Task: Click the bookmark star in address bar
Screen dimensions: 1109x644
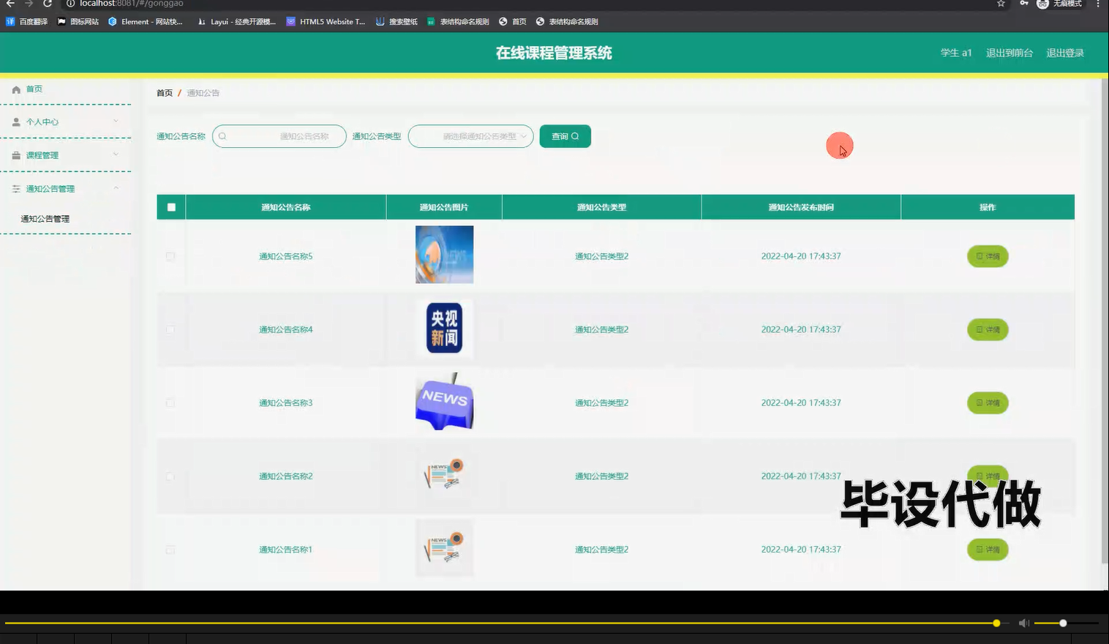Action: pyautogui.click(x=1000, y=4)
